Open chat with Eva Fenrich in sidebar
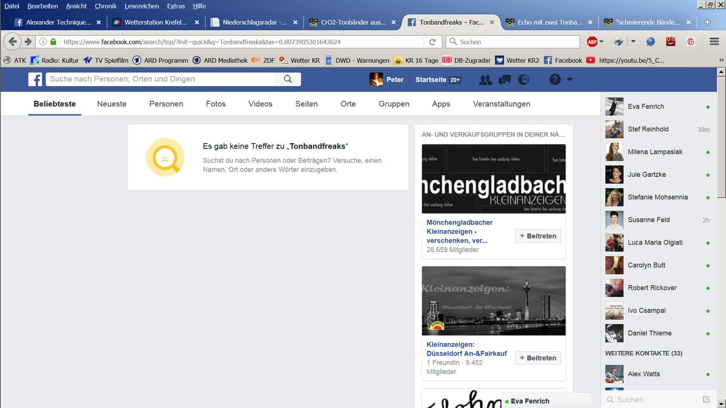This screenshot has height=408, width=726. [x=658, y=107]
